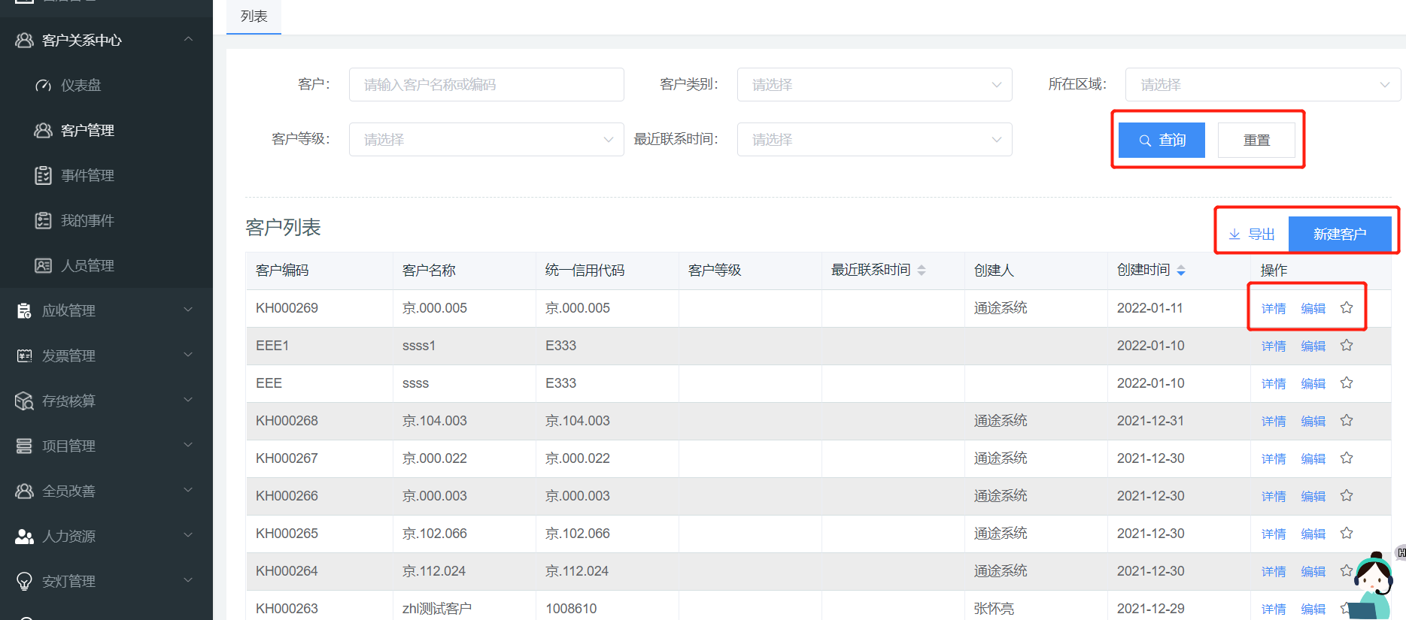Star the KH000268 customer row
Image resolution: width=1406 pixels, height=620 pixels.
tap(1347, 420)
